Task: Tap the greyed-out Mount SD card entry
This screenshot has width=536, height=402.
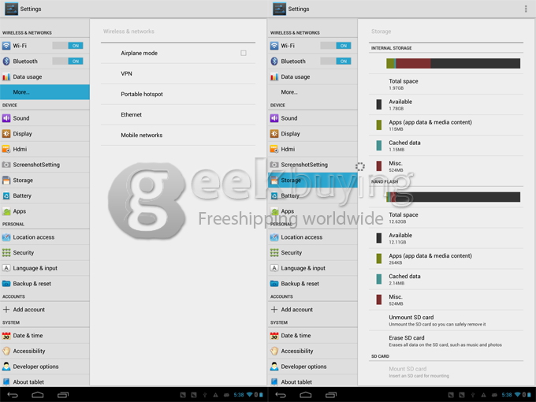Action: coord(446,372)
